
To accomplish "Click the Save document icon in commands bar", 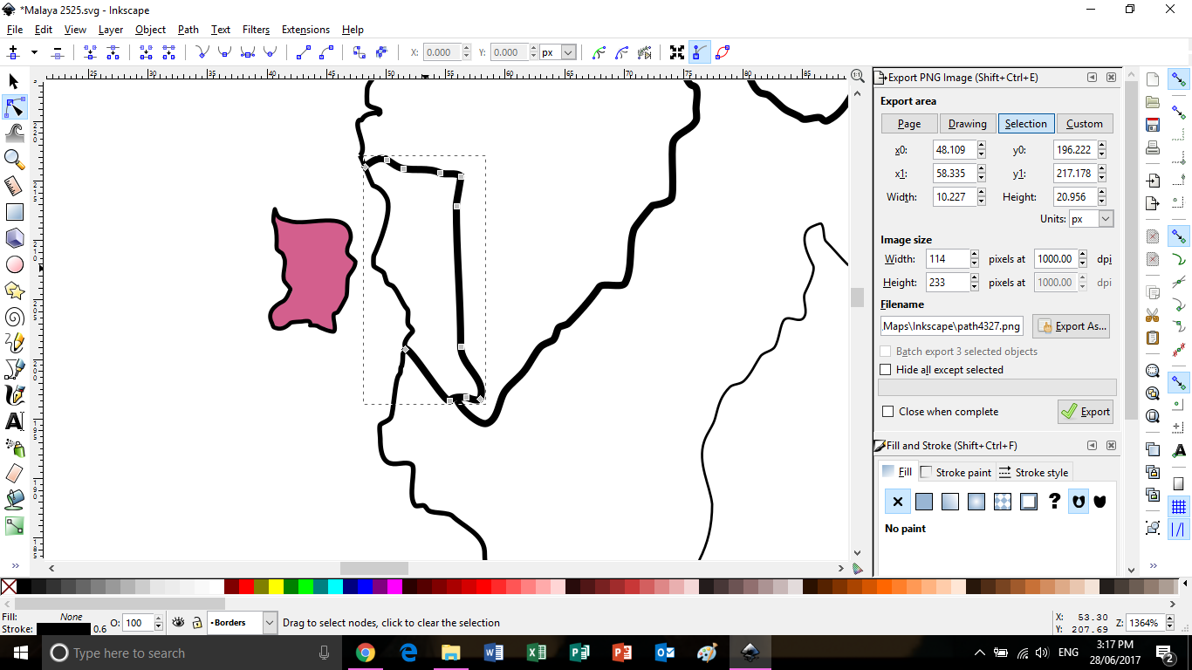I will click(x=1153, y=125).
